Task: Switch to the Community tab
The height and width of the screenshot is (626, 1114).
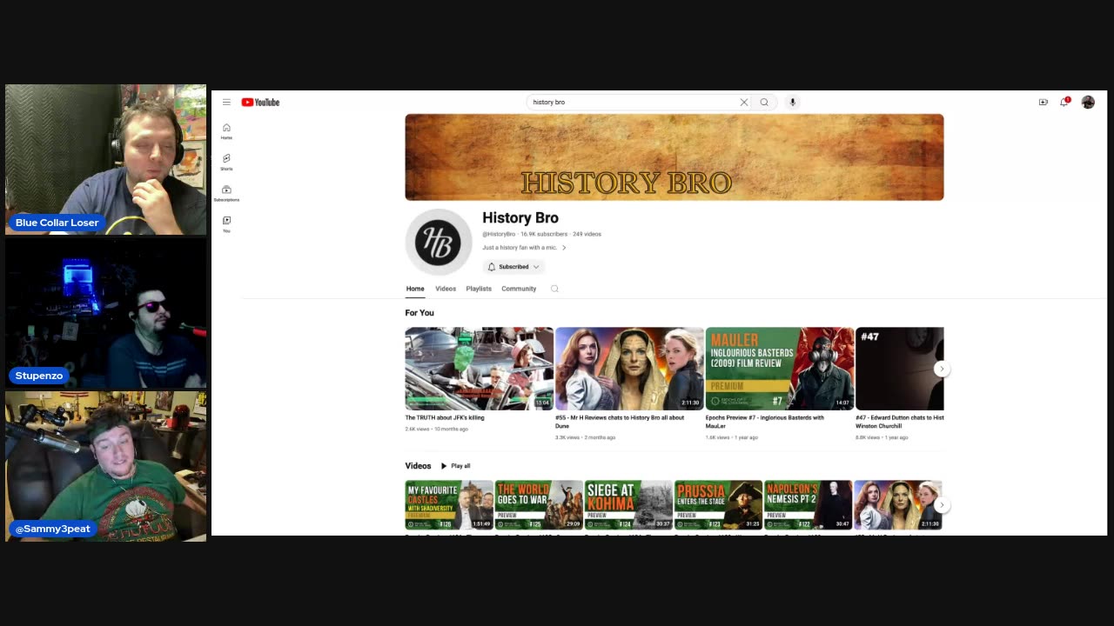Action: (519, 289)
